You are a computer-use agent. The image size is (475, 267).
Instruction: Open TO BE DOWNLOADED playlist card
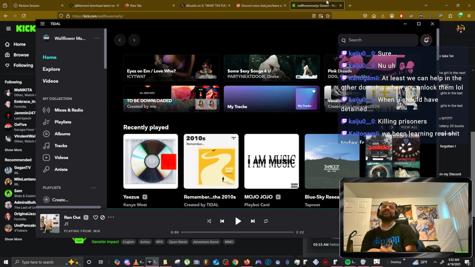click(x=171, y=99)
